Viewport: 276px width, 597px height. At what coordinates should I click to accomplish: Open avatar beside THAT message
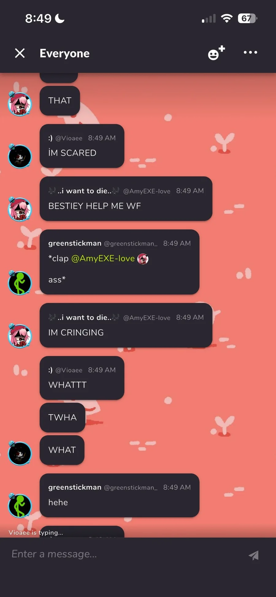(x=20, y=104)
